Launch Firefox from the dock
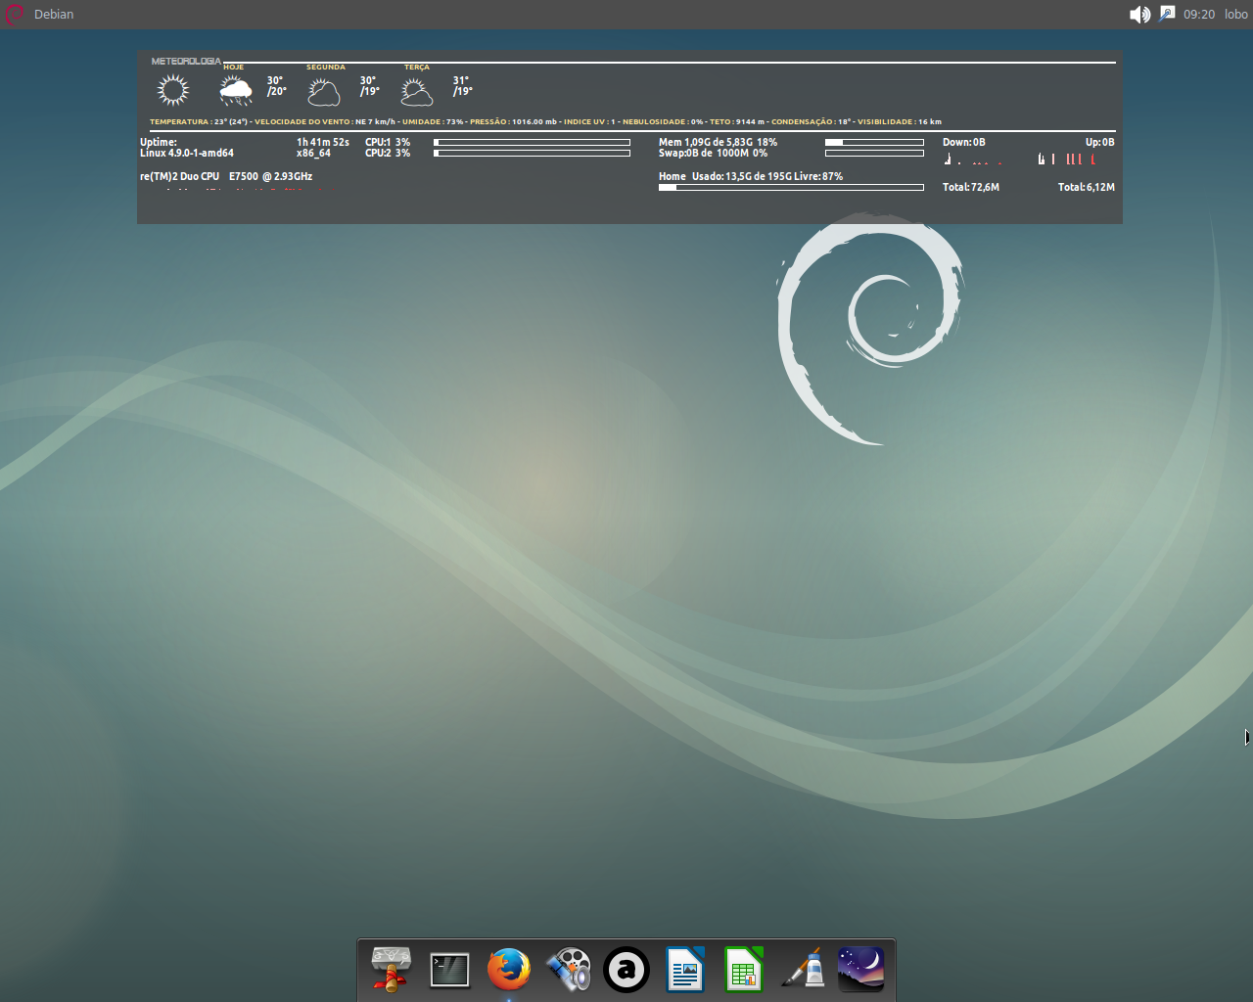1253x1002 pixels. tap(508, 970)
